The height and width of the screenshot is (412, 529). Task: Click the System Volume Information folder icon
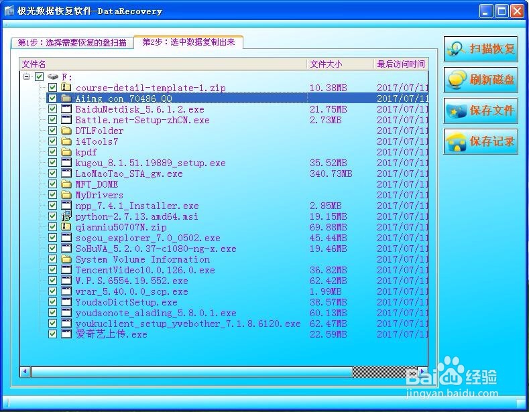pyautogui.click(x=66, y=259)
